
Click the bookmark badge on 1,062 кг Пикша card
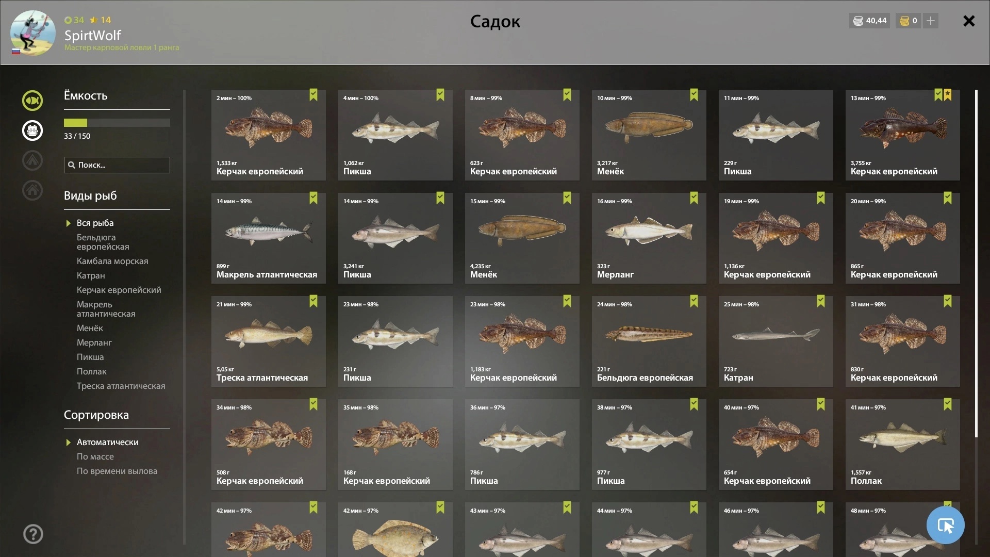pos(440,95)
